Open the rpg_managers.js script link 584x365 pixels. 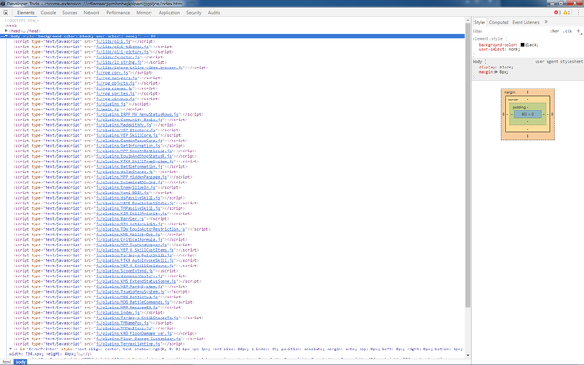pos(117,78)
